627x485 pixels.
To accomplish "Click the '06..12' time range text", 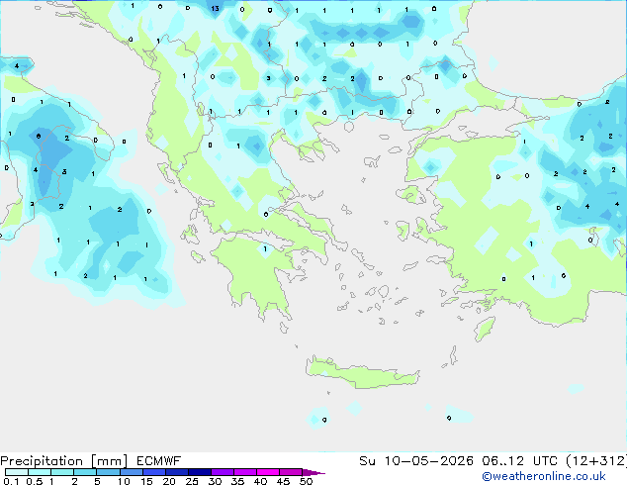I will click(x=502, y=461).
